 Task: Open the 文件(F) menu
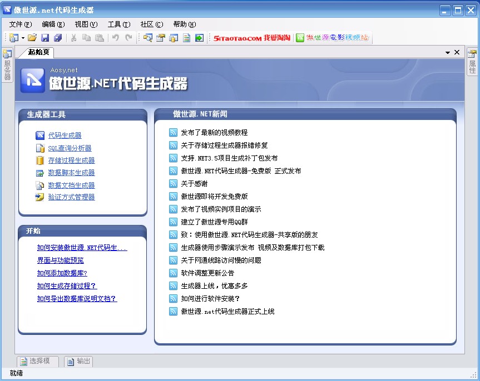[x=20, y=24]
